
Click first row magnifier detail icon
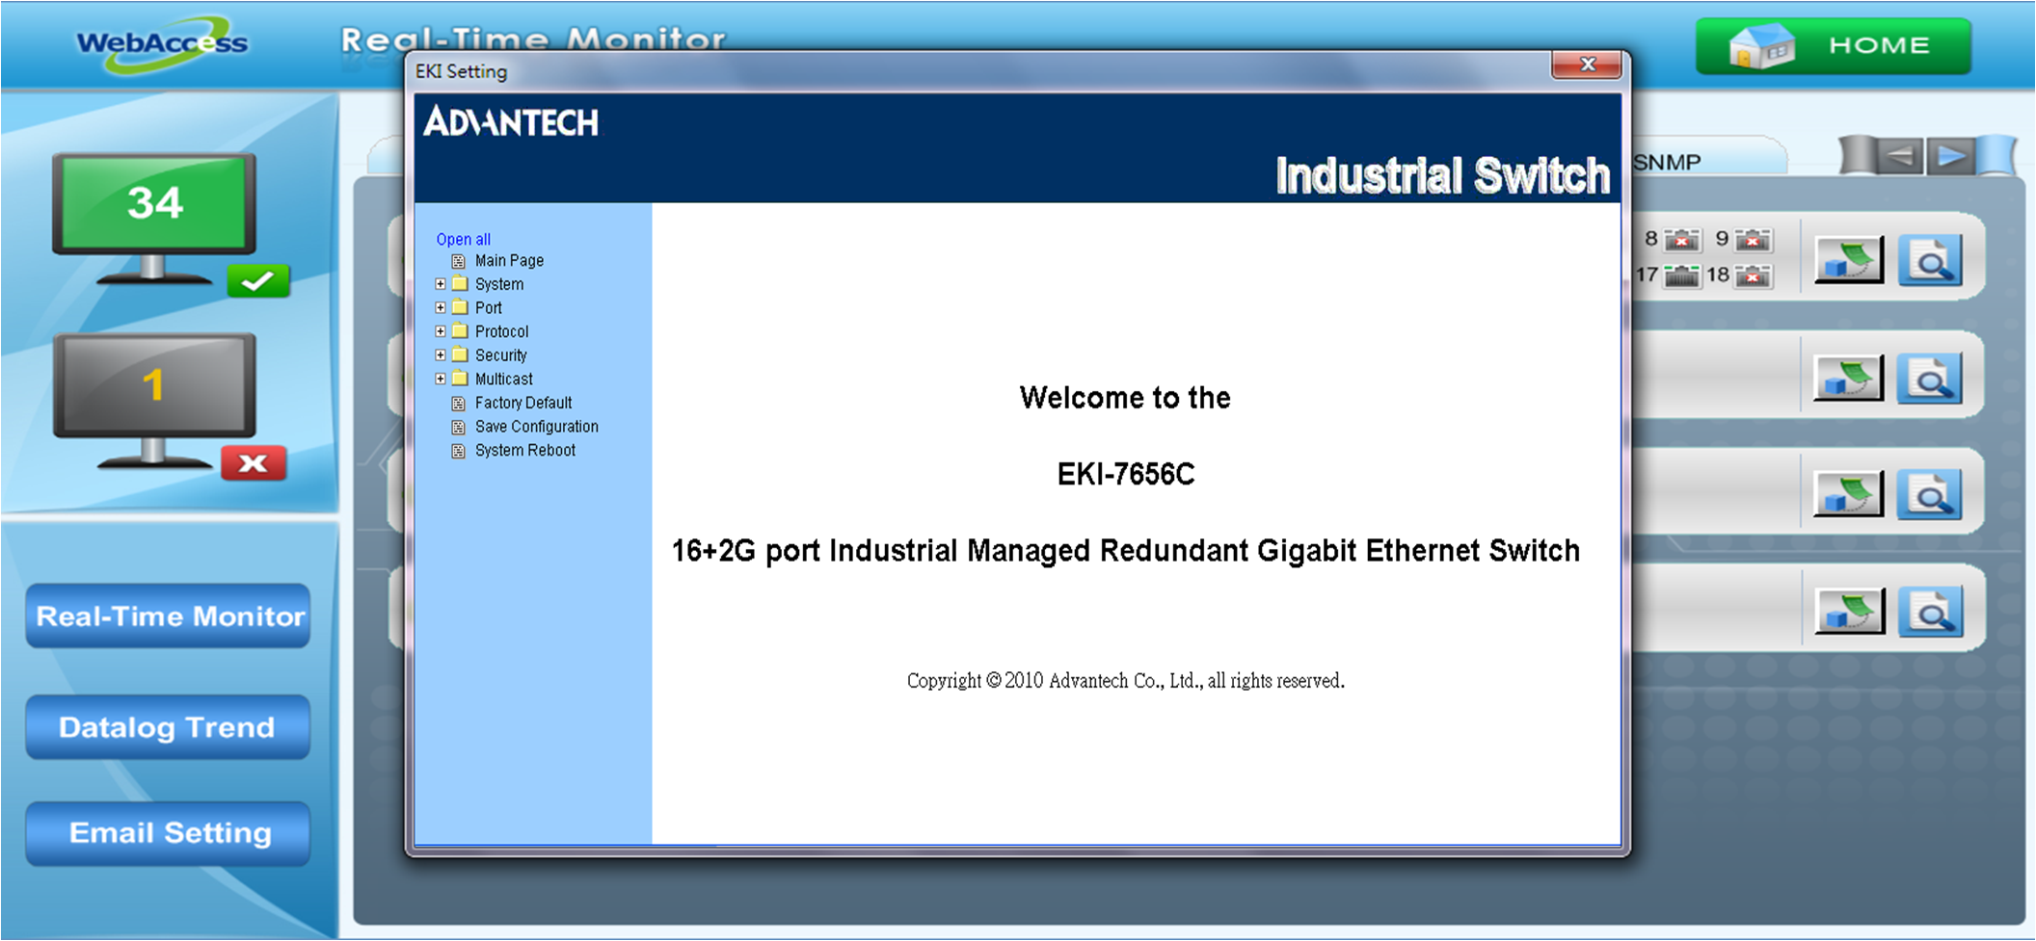pos(1931,260)
